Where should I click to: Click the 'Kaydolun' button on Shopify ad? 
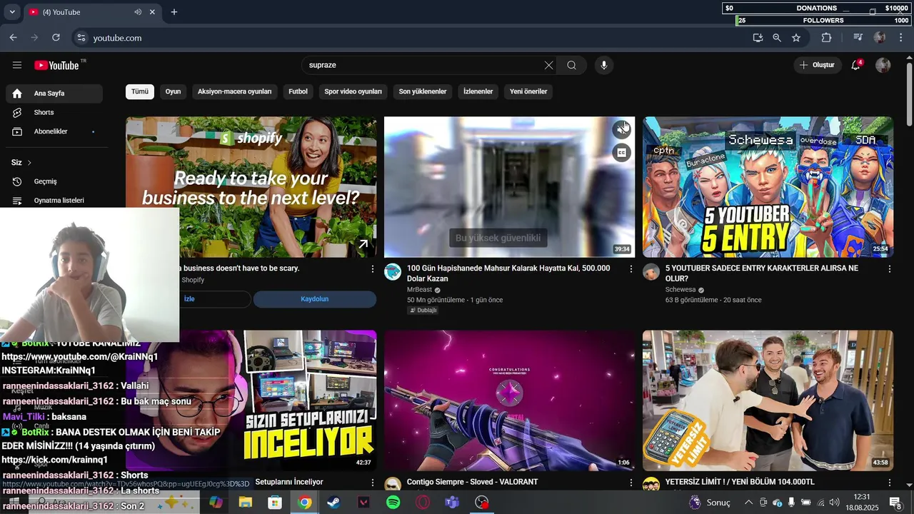[x=314, y=299]
